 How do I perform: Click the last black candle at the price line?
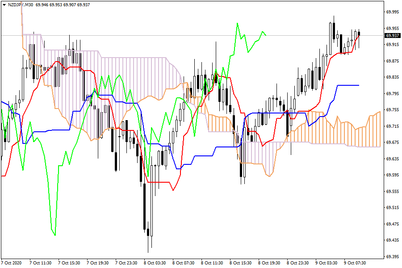[x=359, y=33]
